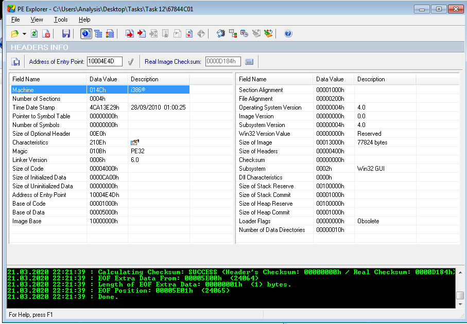This screenshot has height=324, width=467.
Task: Click the save header changes icon
Action: [x=16, y=62]
